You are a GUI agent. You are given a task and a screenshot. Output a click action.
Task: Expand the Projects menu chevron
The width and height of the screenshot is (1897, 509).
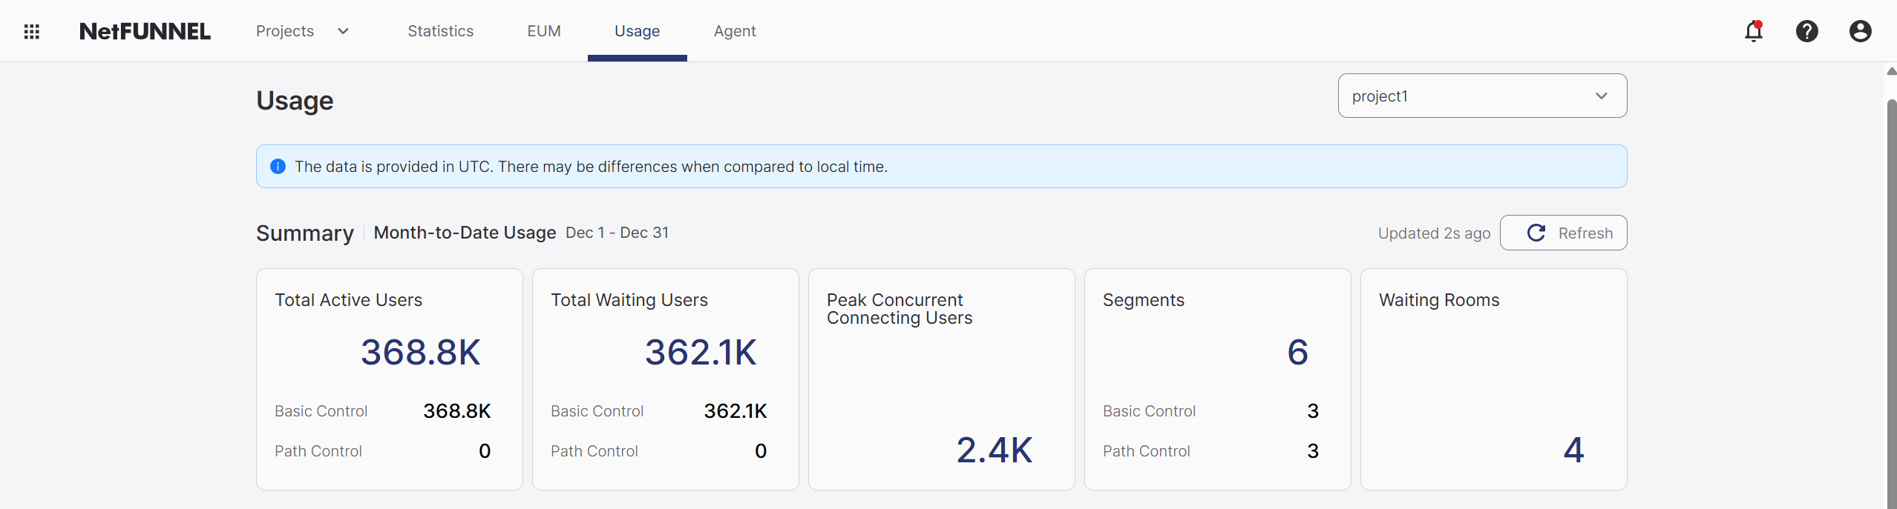pos(343,31)
